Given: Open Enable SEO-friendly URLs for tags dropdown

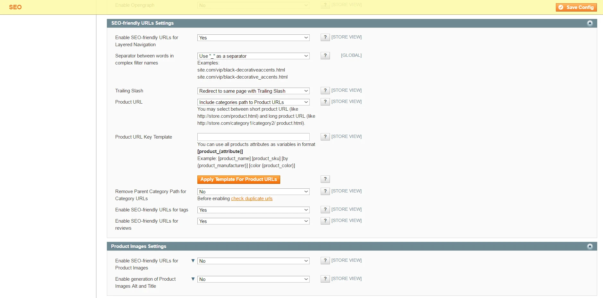Looking at the screenshot, I should [x=253, y=210].
